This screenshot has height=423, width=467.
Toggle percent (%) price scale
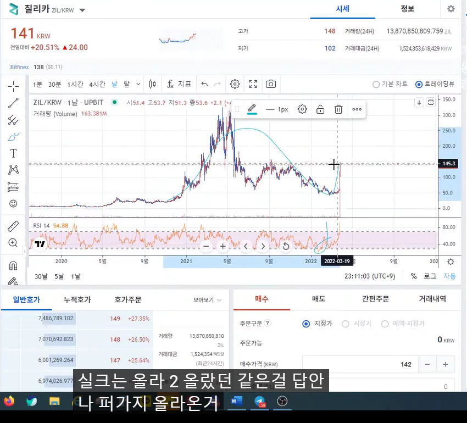click(x=413, y=276)
